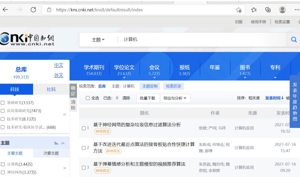Open the 发表年度趋势图 side panel
This screenshot has height=177, width=300.
tap(295, 102)
